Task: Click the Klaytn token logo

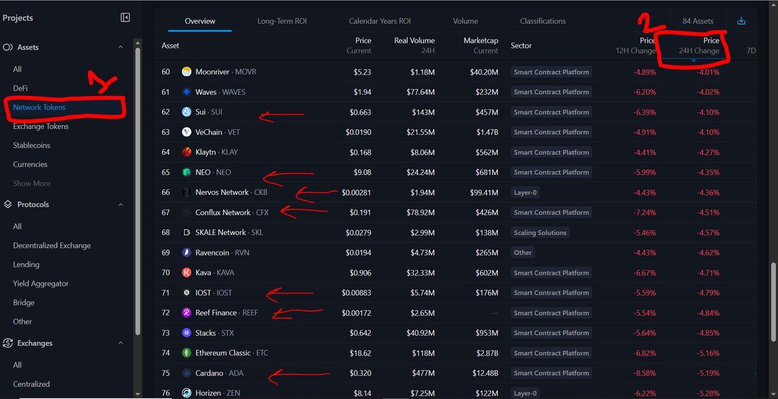Action: [187, 152]
